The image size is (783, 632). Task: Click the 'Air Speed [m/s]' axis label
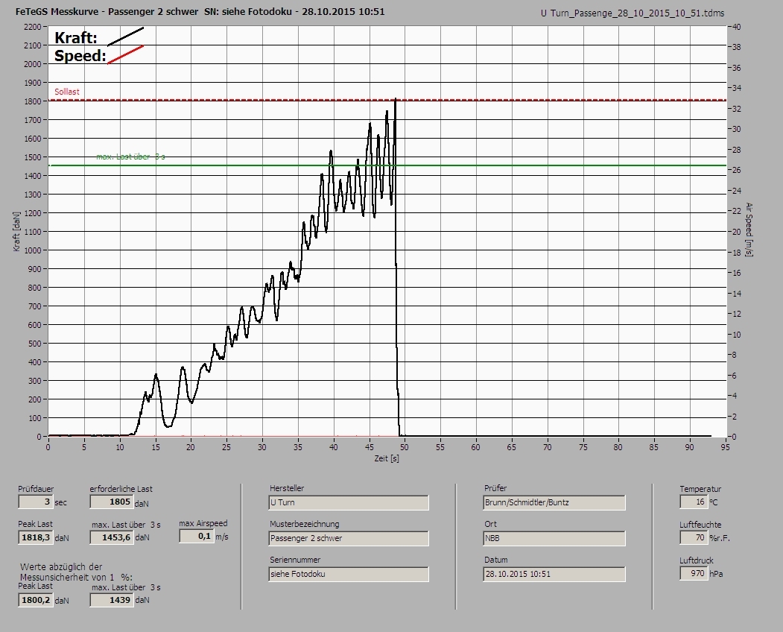[749, 230]
